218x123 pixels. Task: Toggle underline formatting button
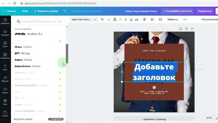coord(131,19)
